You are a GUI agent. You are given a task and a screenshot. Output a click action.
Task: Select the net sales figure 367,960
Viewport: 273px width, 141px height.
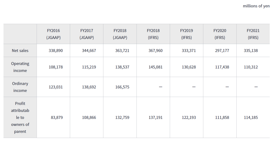(155, 51)
